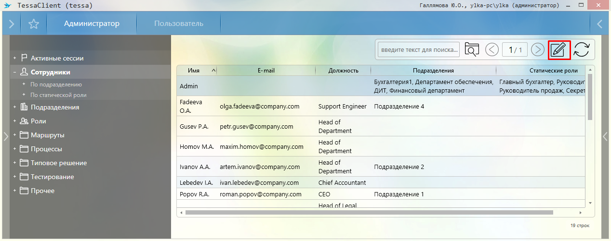Switch to the Пользователь tab
This screenshot has width=611, height=241.
pos(178,24)
